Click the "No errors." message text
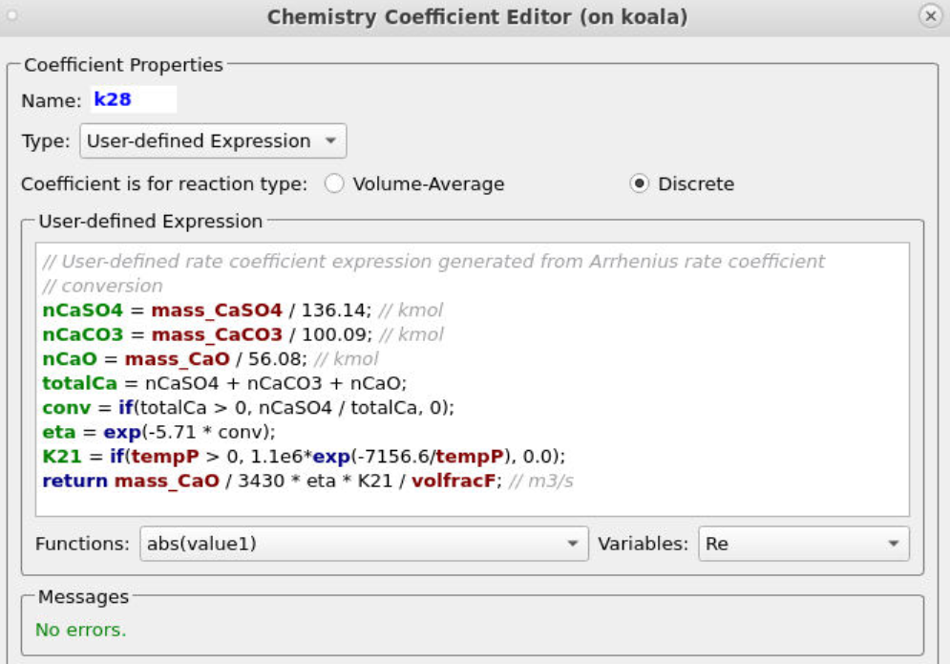Viewport: 950px width, 664px height. pyautogui.click(x=80, y=630)
